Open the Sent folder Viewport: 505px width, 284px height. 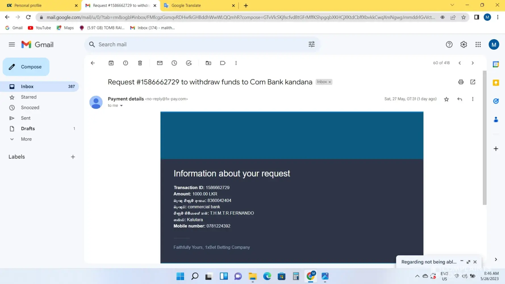click(26, 118)
